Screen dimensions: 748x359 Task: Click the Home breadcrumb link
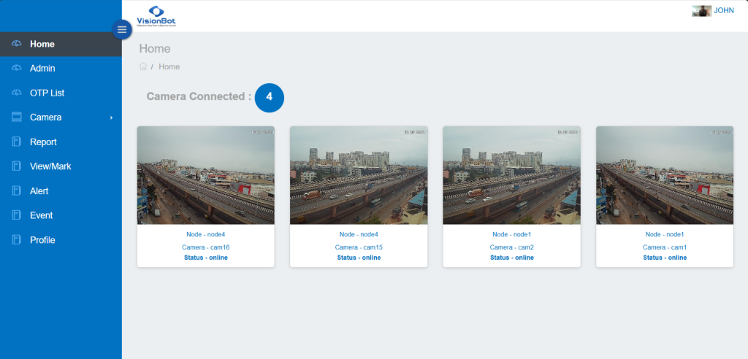tap(169, 66)
